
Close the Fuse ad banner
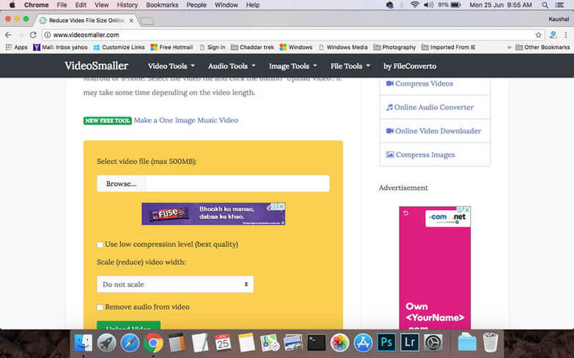(x=282, y=206)
